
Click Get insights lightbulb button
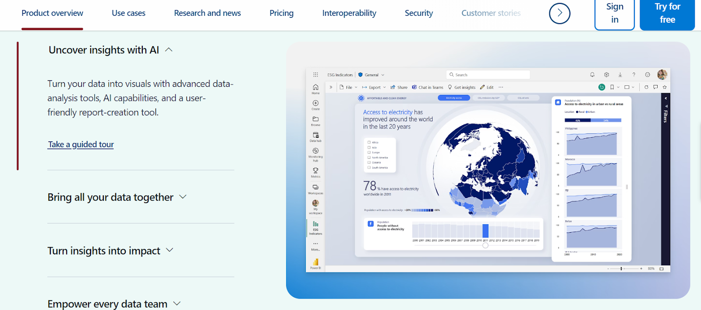pyautogui.click(x=462, y=87)
